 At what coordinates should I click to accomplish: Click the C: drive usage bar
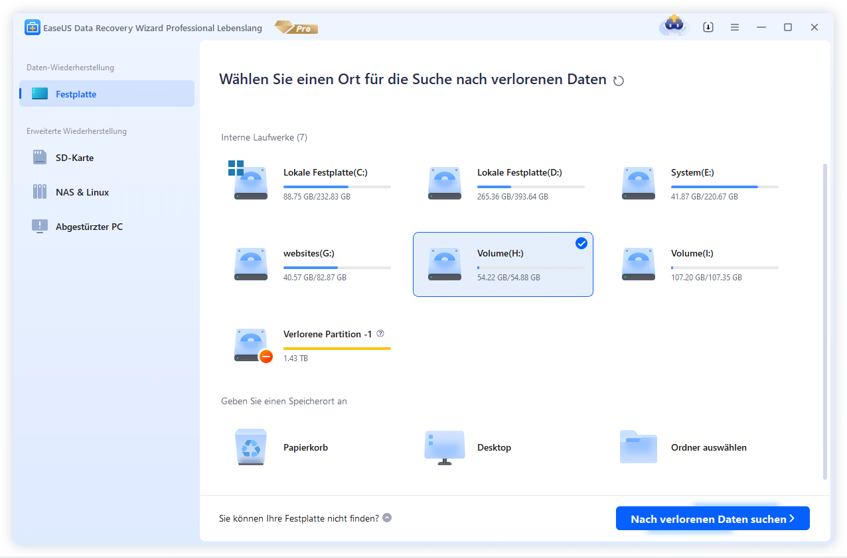pos(337,187)
